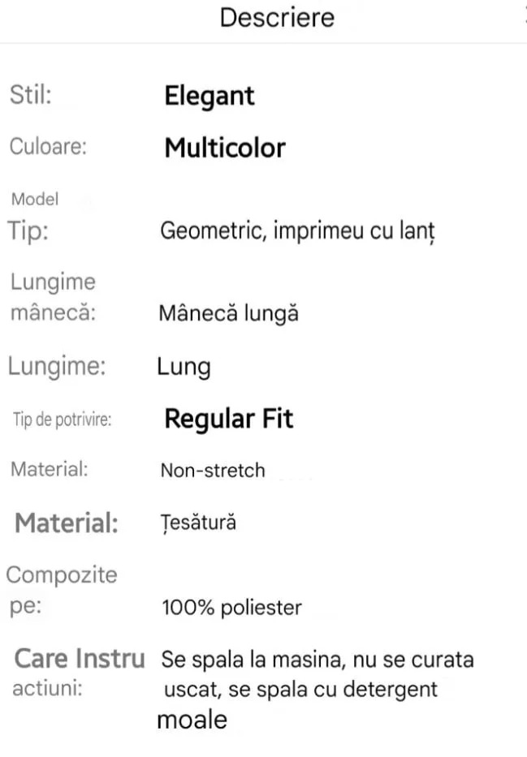Select the Mânecă lungă value
Viewport: 527px width, 757px height.
(x=228, y=313)
